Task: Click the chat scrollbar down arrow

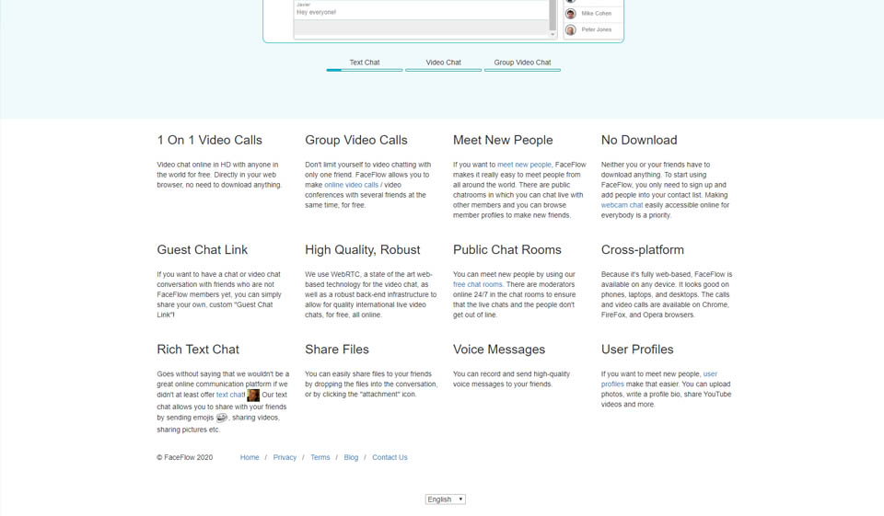Action: click(552, 34)
